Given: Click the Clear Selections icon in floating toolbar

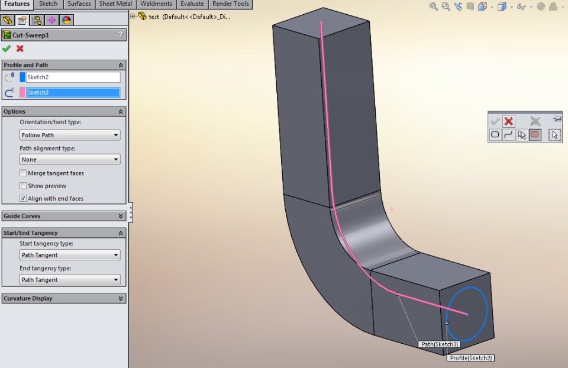Looking at the screenshot, I should 535,121.
